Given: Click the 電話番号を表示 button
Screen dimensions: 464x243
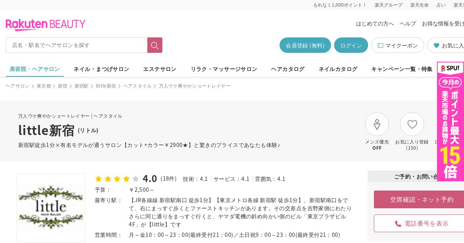Looking at the screenshot, I should point(419,223).
